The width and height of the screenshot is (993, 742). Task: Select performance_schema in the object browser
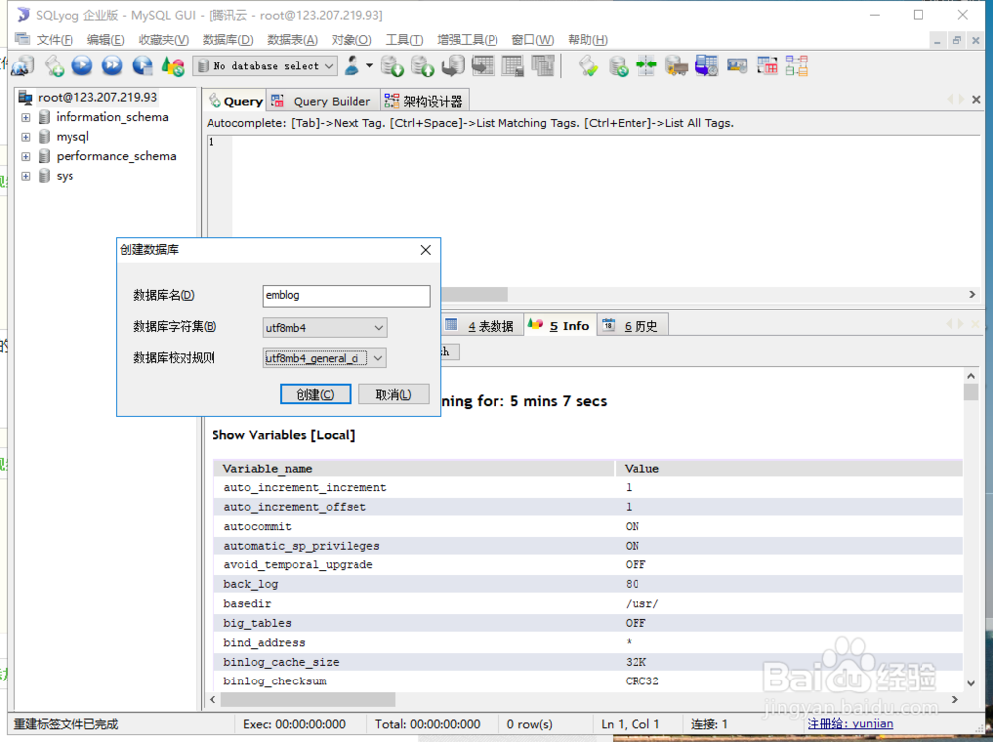coord(116,156)
